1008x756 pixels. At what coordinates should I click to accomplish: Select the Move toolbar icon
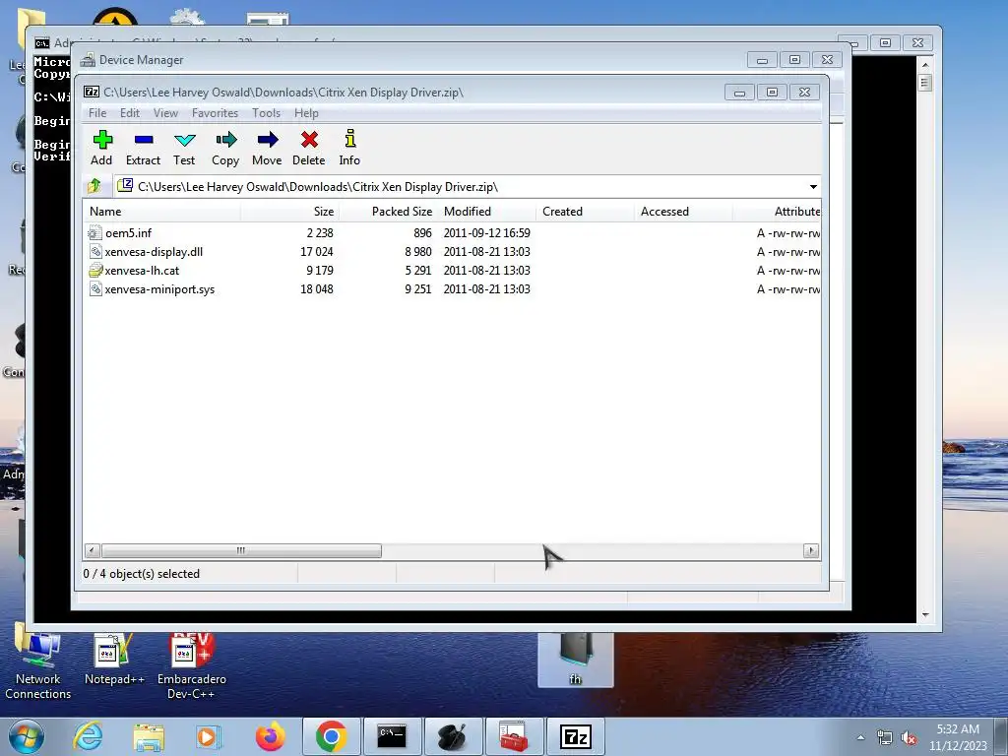coord(268,140)
